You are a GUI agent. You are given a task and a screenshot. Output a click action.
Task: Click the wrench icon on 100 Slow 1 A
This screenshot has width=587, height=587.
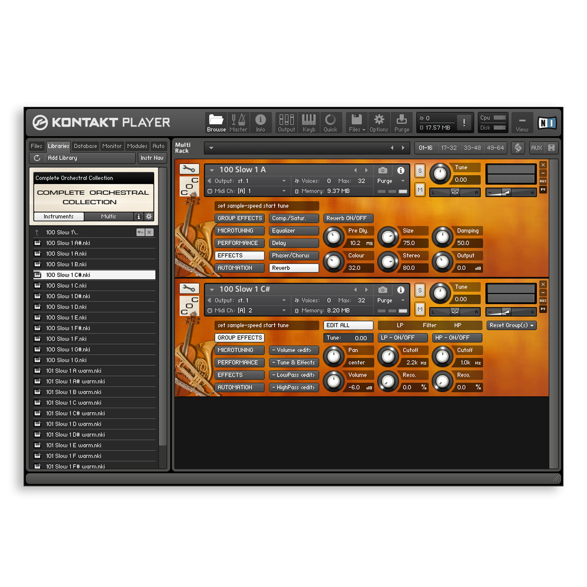(189, 169)
